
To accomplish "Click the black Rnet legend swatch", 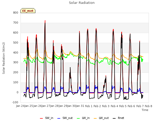I will pyautogui.click(x=114, y=118).
